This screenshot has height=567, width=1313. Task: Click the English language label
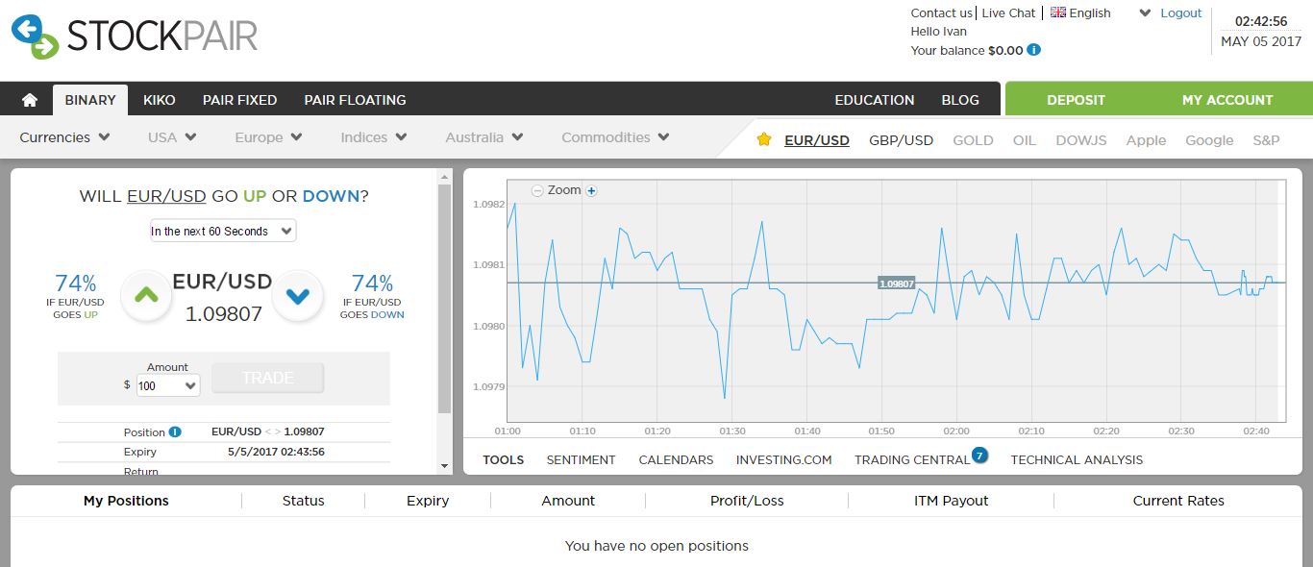tap(1090, 12)
